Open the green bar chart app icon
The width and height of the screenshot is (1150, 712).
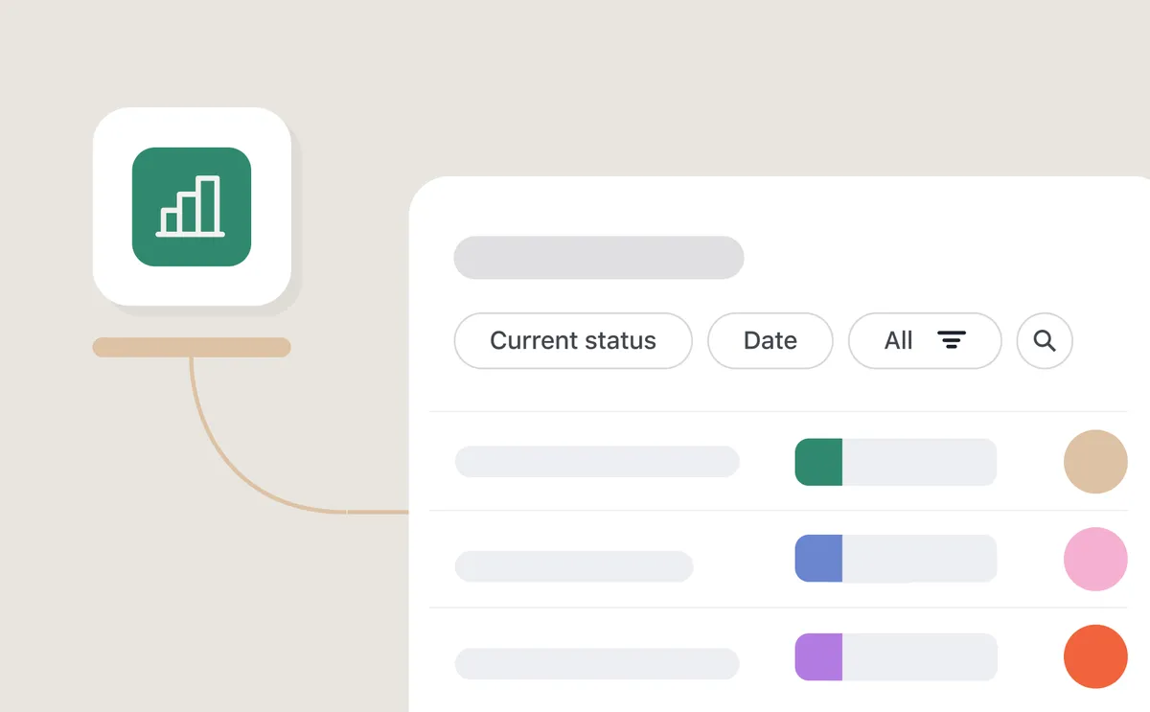(x=192, y=207)
